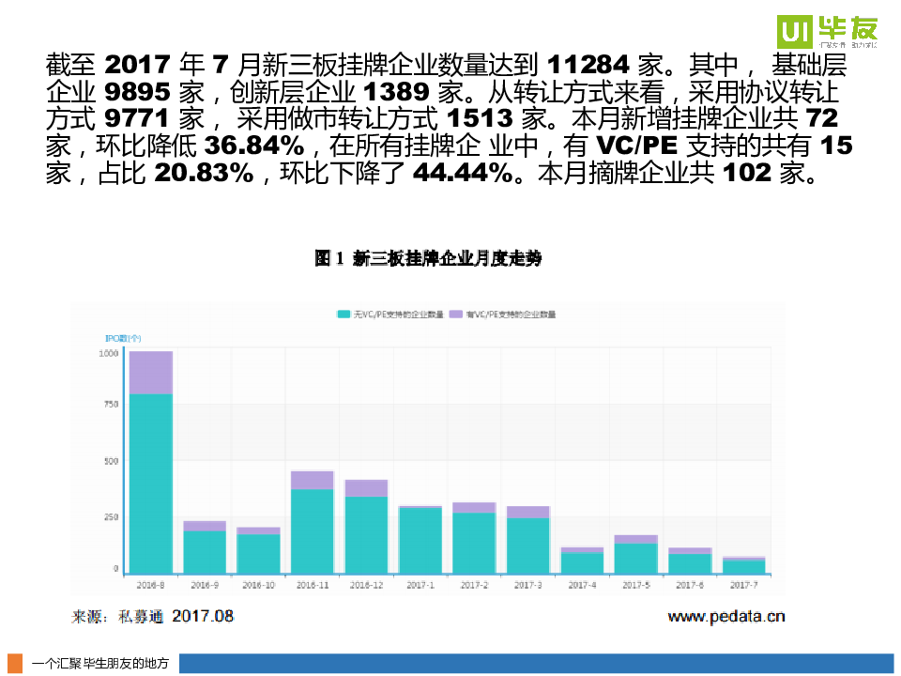The height and width of the screenshot is (676, 901).
Task: Select the chart title 新三板挂牌企业月度走势
Action: pos(428,259)
